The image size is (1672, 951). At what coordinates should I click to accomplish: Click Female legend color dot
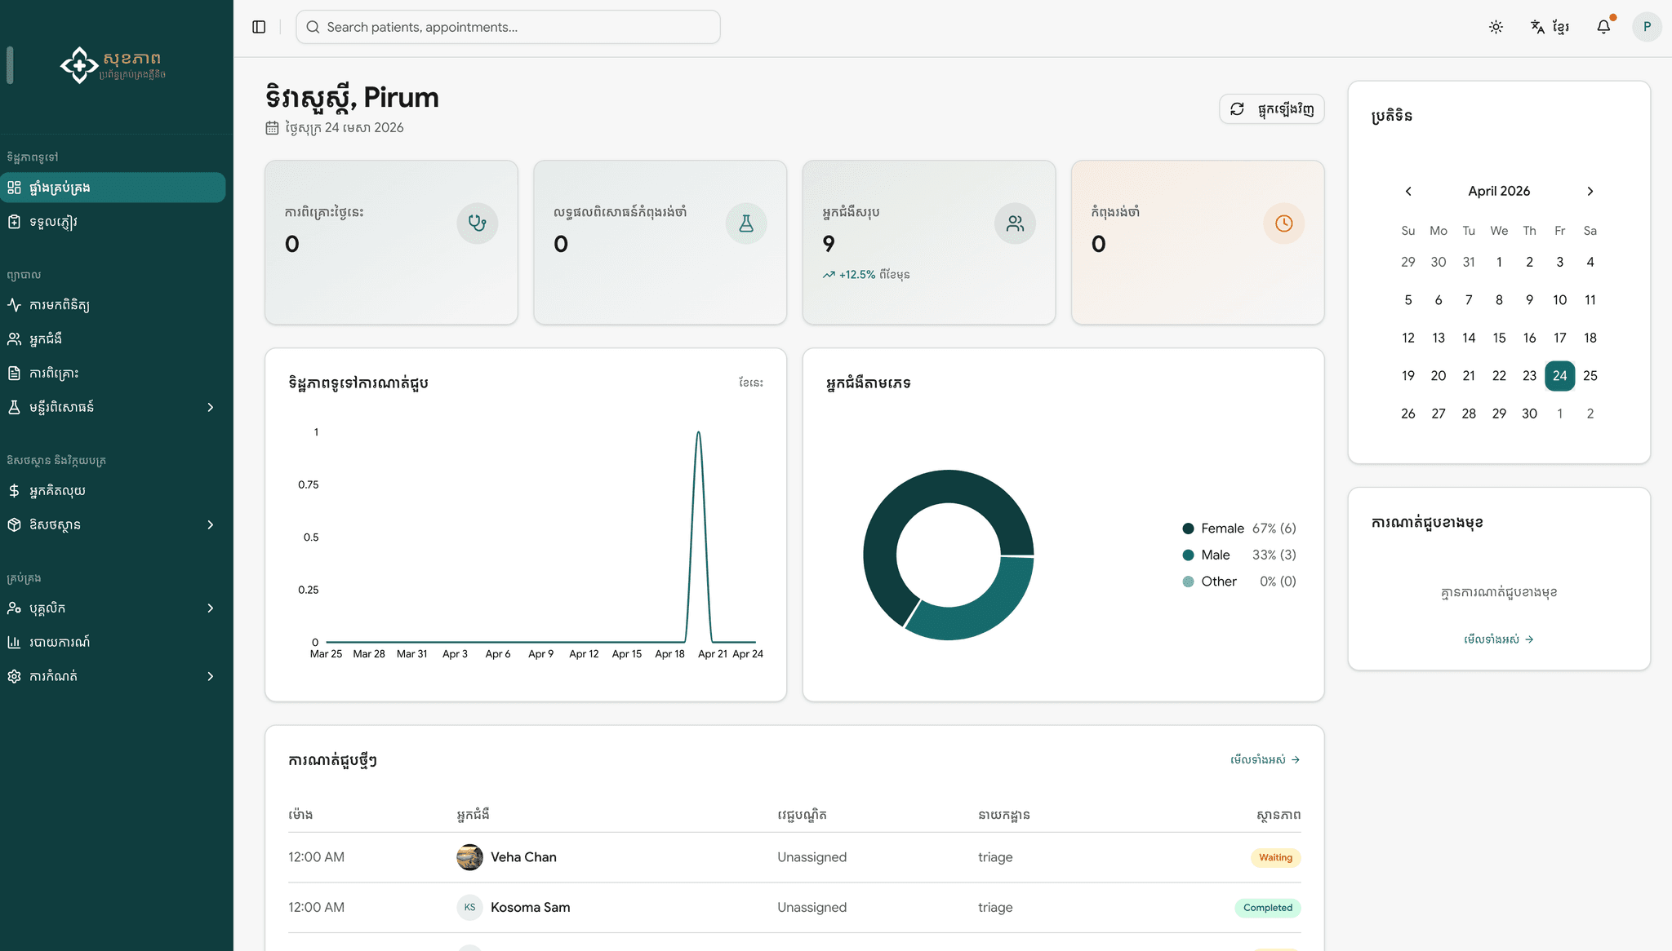coord(1188,529)
